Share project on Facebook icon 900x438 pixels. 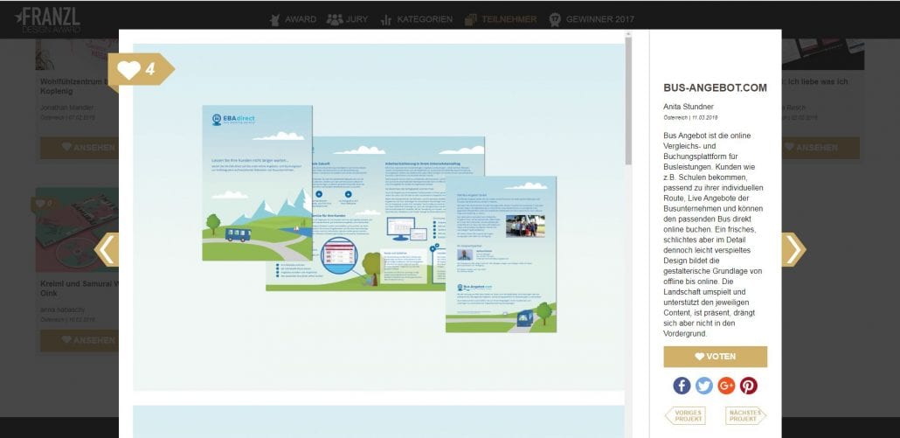(x=682, y=386)
